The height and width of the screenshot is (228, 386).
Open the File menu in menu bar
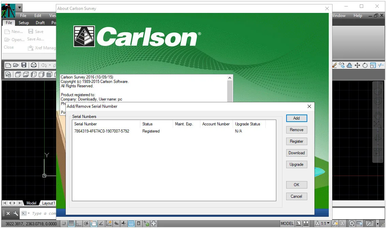23,16
